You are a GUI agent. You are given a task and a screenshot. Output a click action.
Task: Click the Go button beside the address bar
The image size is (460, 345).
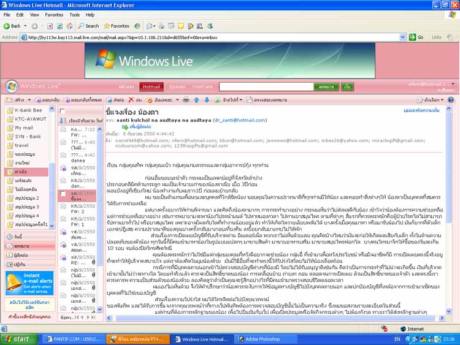tap(416, 37)
